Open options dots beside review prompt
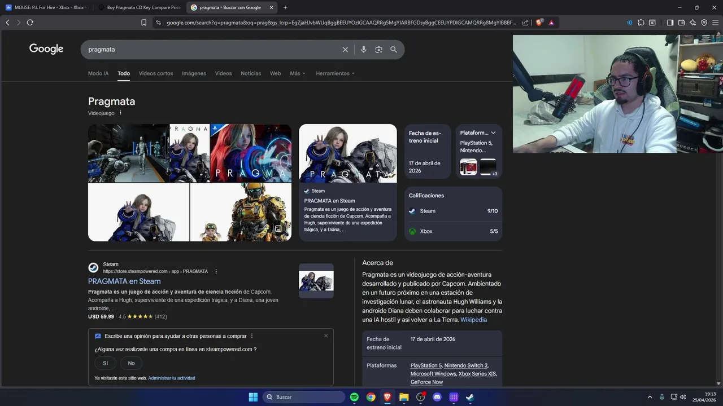The image size is (723, 406). [x=252, y=336]
